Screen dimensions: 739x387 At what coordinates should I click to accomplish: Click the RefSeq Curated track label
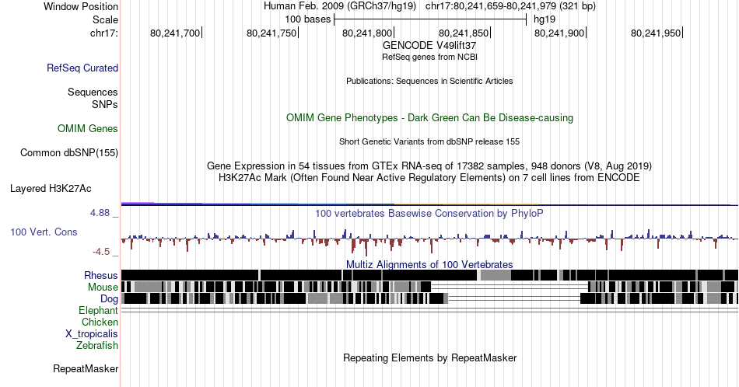click(82, 68)
